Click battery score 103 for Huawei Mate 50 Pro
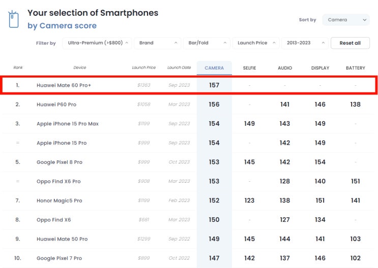Viewport: 378px width, 268px height. tap(355, 239)
